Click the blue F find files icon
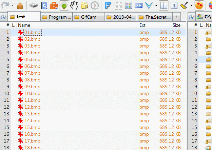Viewport: 212px width, 150px height. click(x=108, y=5)
